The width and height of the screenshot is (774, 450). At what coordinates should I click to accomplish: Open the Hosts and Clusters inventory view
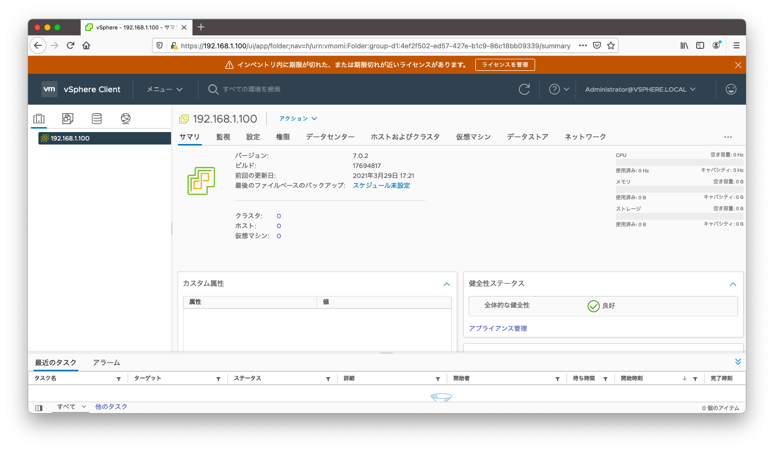(39, 119)
